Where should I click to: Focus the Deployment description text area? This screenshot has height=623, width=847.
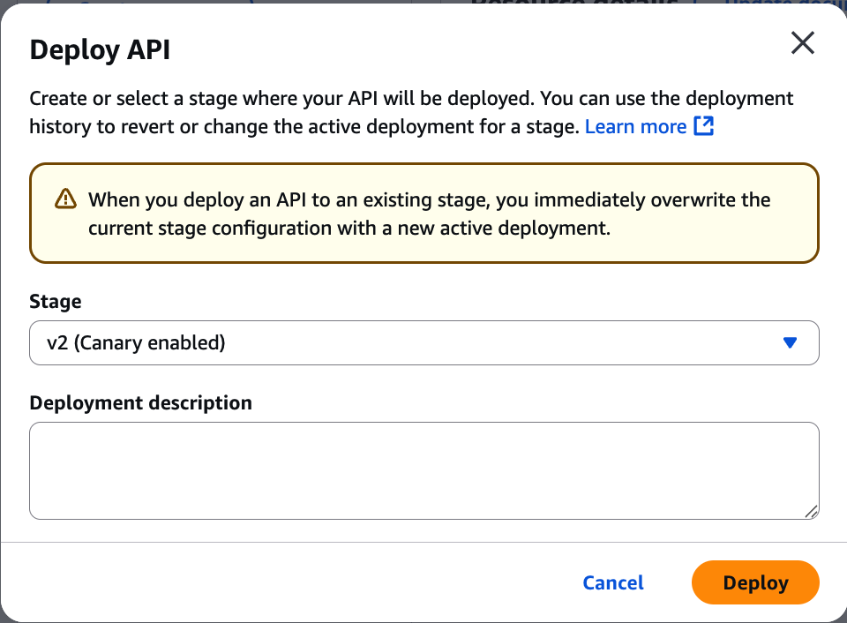(423, 468)
